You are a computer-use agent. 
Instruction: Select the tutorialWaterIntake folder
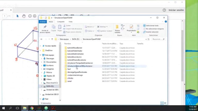[x=75, y=51]
